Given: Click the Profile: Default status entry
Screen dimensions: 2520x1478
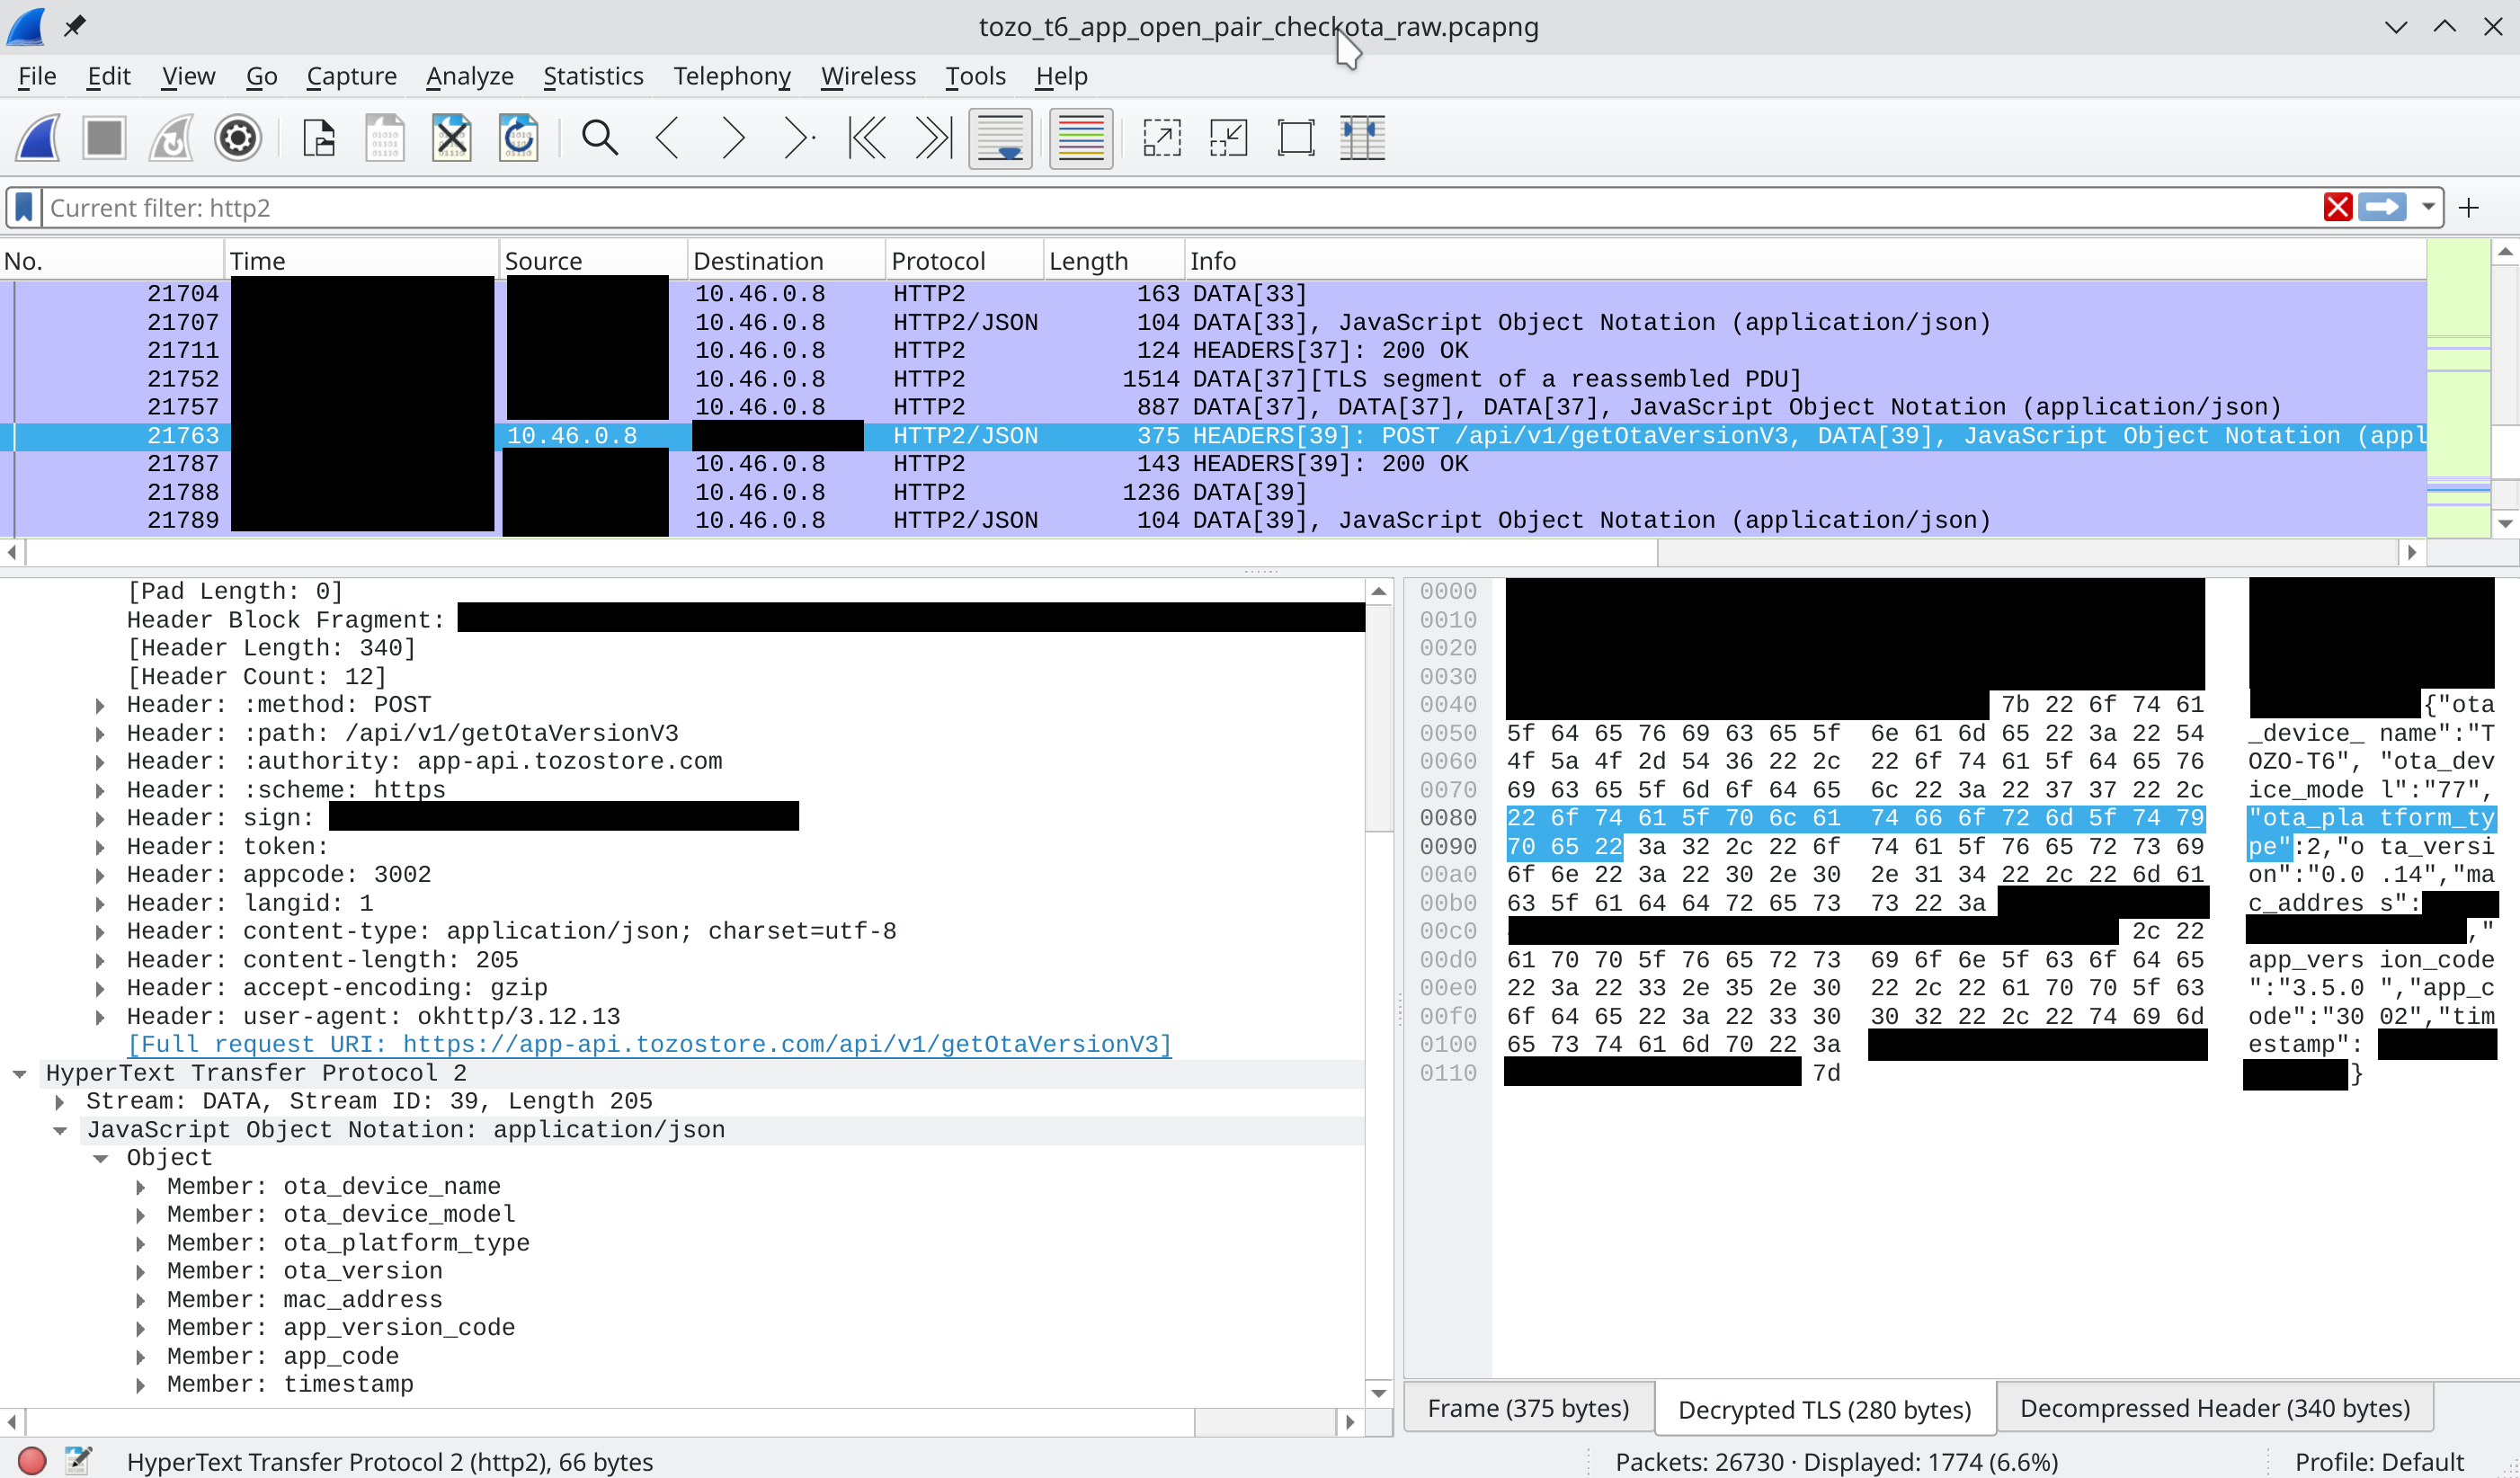Looking at the screenshot, I should [x=2379, y=1461].
